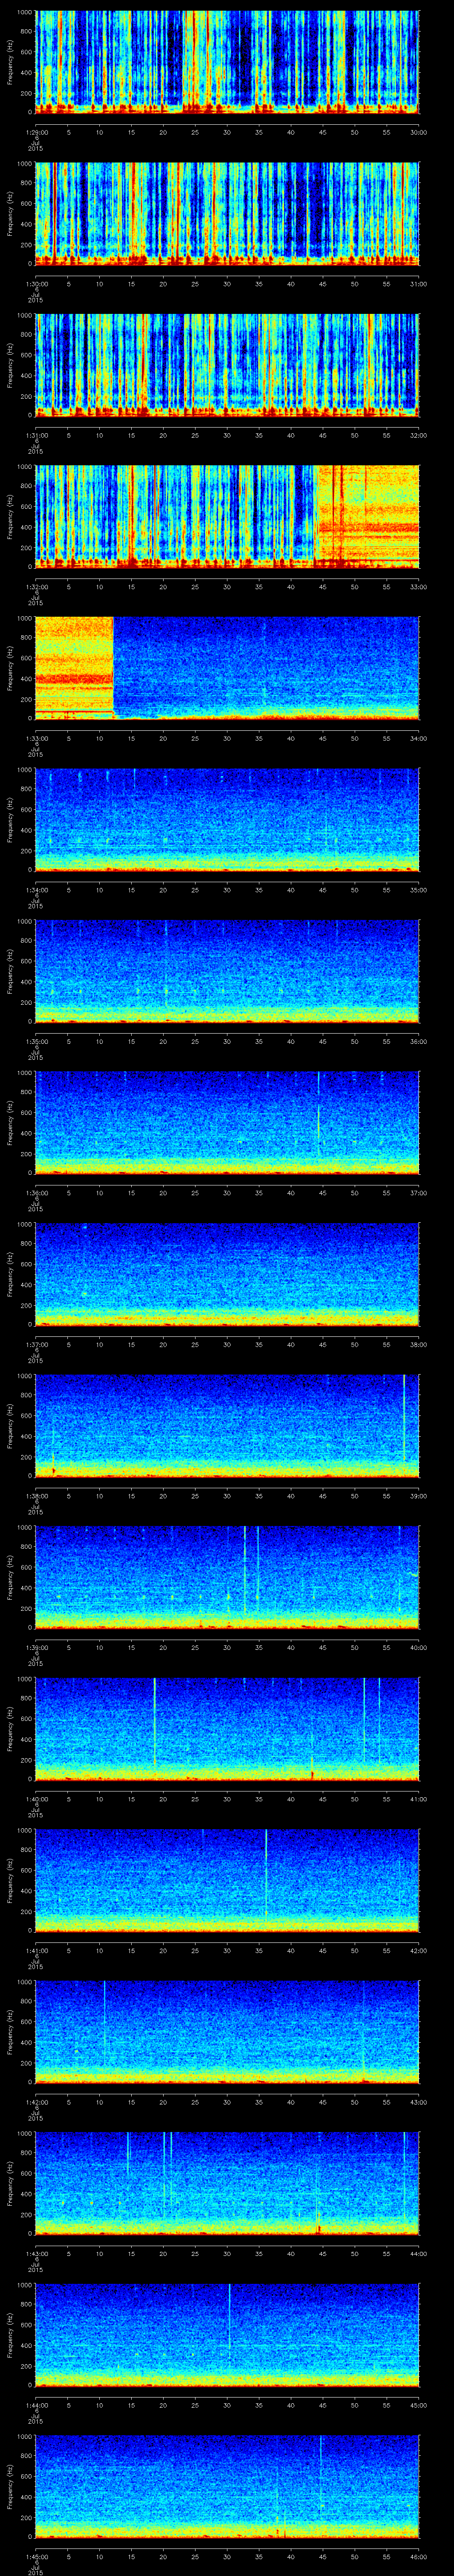
Task: Click the 34:00 end time label
Action: click(419, 738)
